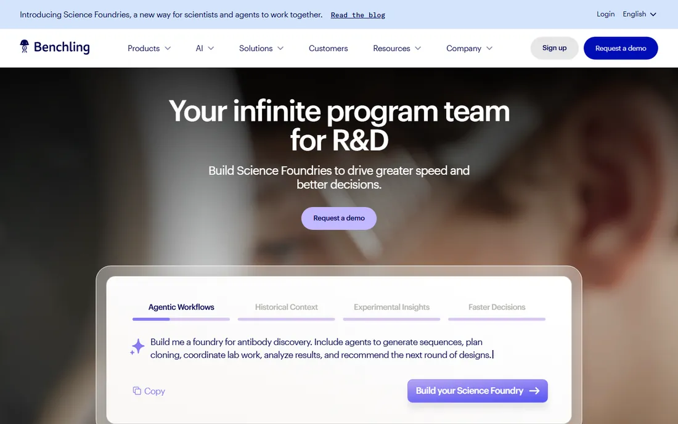Click the lavender Request a demo hero button
The height and width of the screenshot is (424, 678).
click(x=339, y=218)
